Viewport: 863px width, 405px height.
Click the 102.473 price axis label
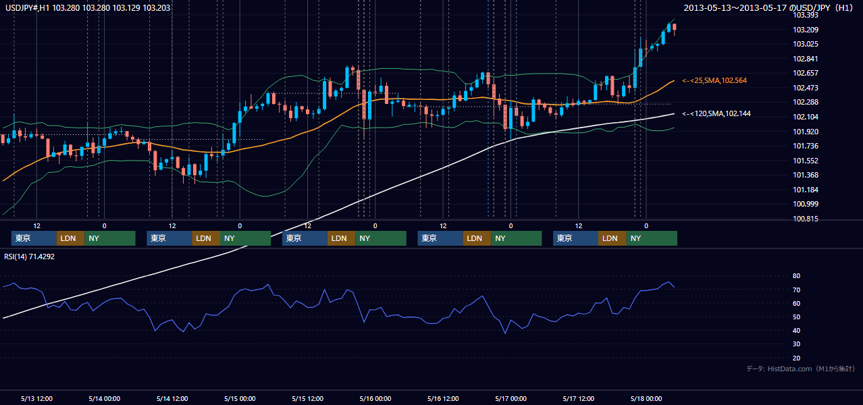pyautogui.click(x=806, y=88)
